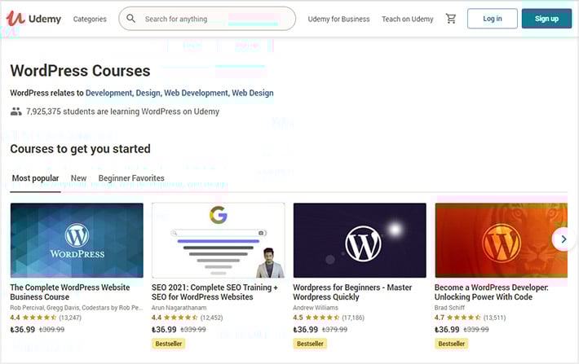
Task: Open the Web Design topic link
Action: point(253,93)
